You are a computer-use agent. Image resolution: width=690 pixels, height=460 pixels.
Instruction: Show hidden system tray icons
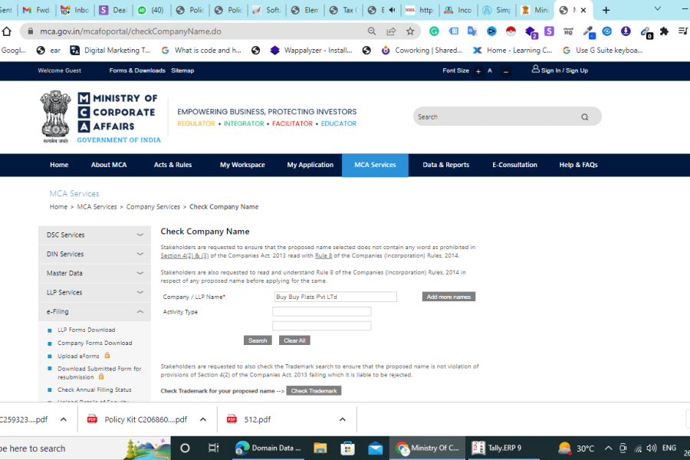pyautogui.click(x=608, y=448)
